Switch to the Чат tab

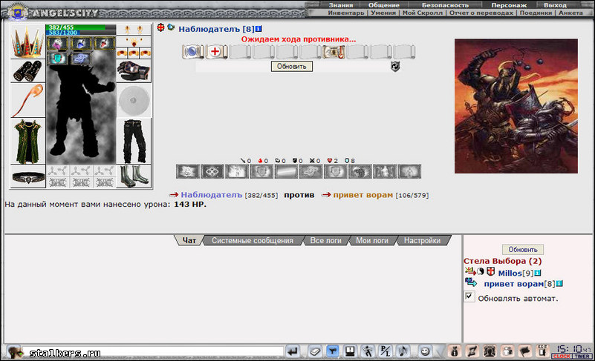pyautogui.click(x=189, y=240)
